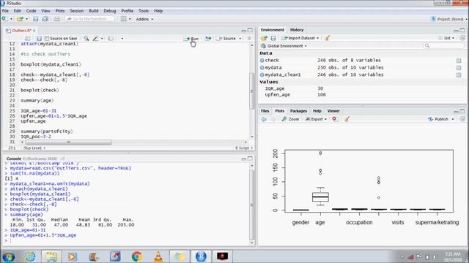Click the Source button in editor
This screenshot has height=263, width=469.
point(226,39)
